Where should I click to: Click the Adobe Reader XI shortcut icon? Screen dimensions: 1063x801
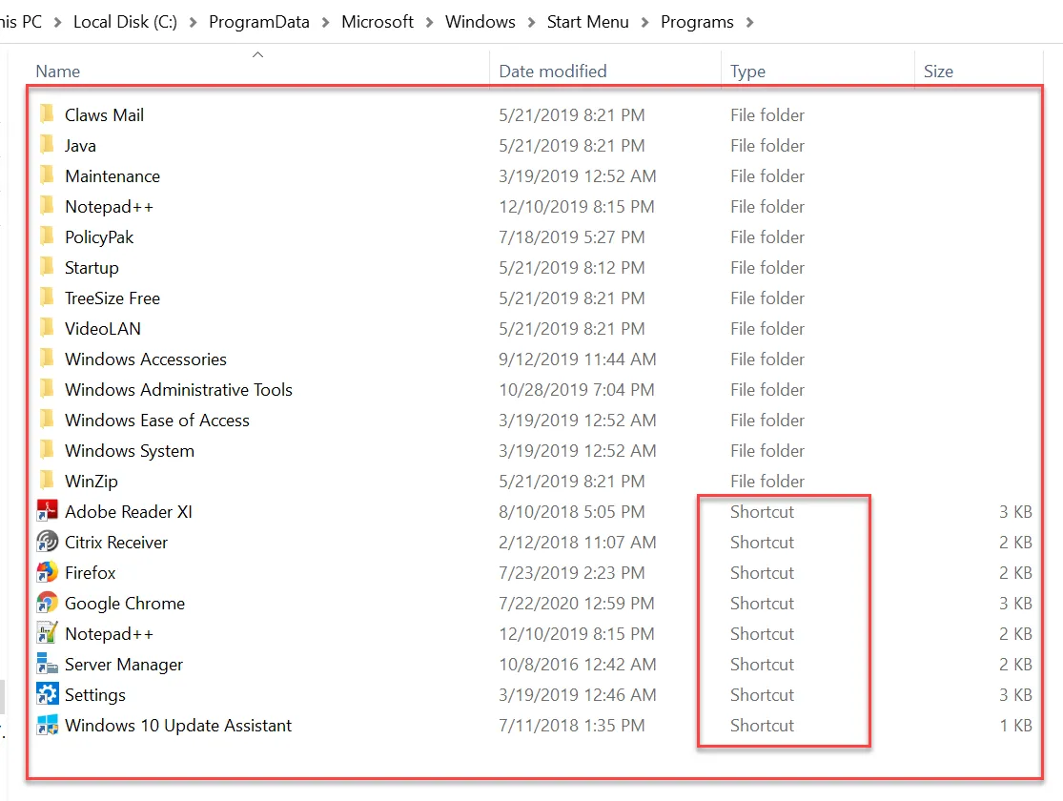click(47, 512)
